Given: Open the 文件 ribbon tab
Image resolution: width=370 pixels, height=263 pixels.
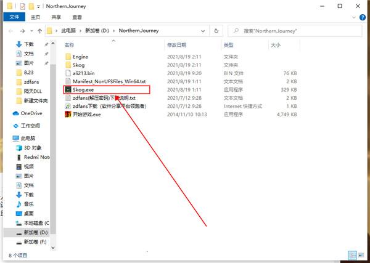Looking at the screenshot, I should point(14,17).
